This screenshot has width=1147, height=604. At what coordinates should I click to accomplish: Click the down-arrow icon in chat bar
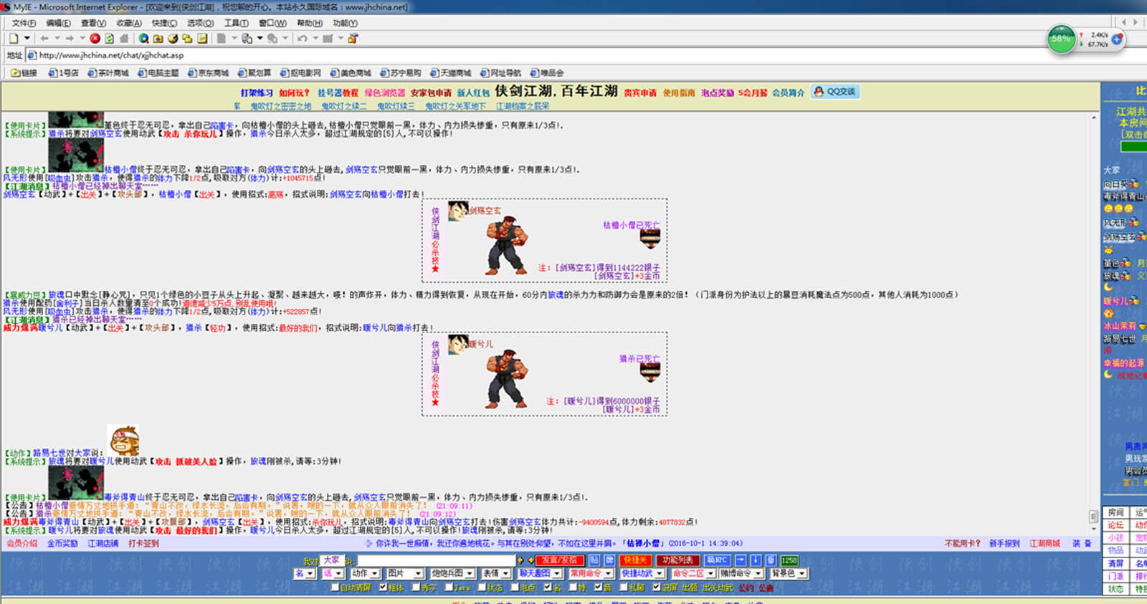[x=756, y=560]
